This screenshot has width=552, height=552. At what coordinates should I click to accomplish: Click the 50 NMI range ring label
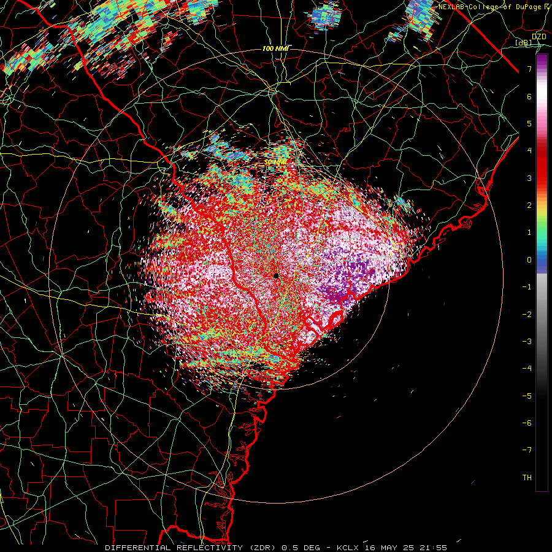[x=275, y=162]
